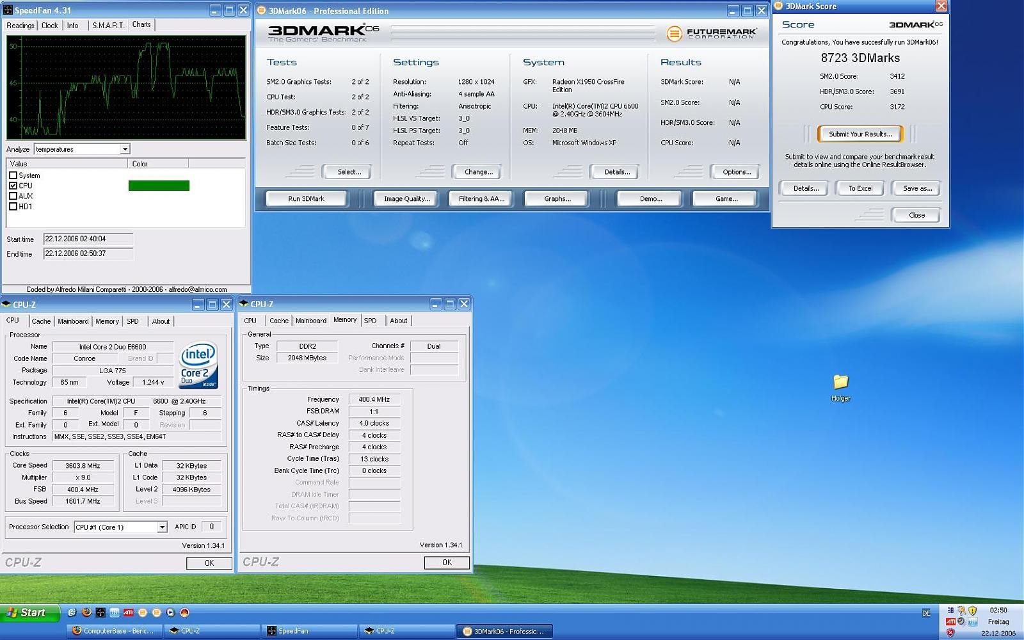1024x640 pixels.
Task: Click the red-orange round Quick Launch icon
Action: pos(184,612)
